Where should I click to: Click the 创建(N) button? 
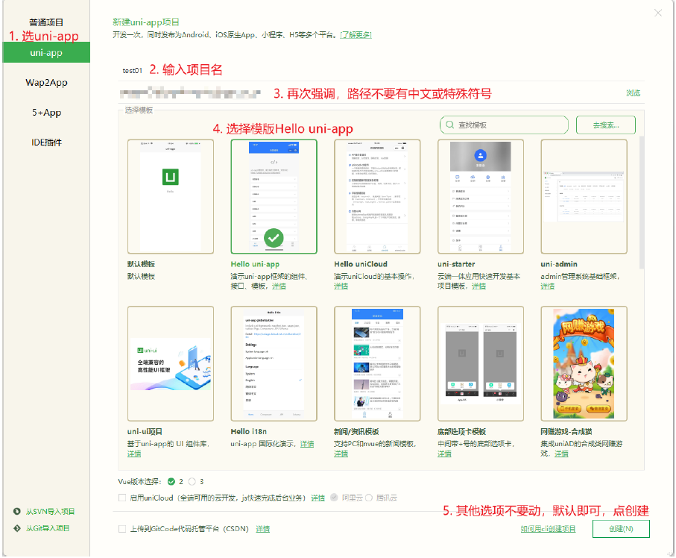coord(621,529)
